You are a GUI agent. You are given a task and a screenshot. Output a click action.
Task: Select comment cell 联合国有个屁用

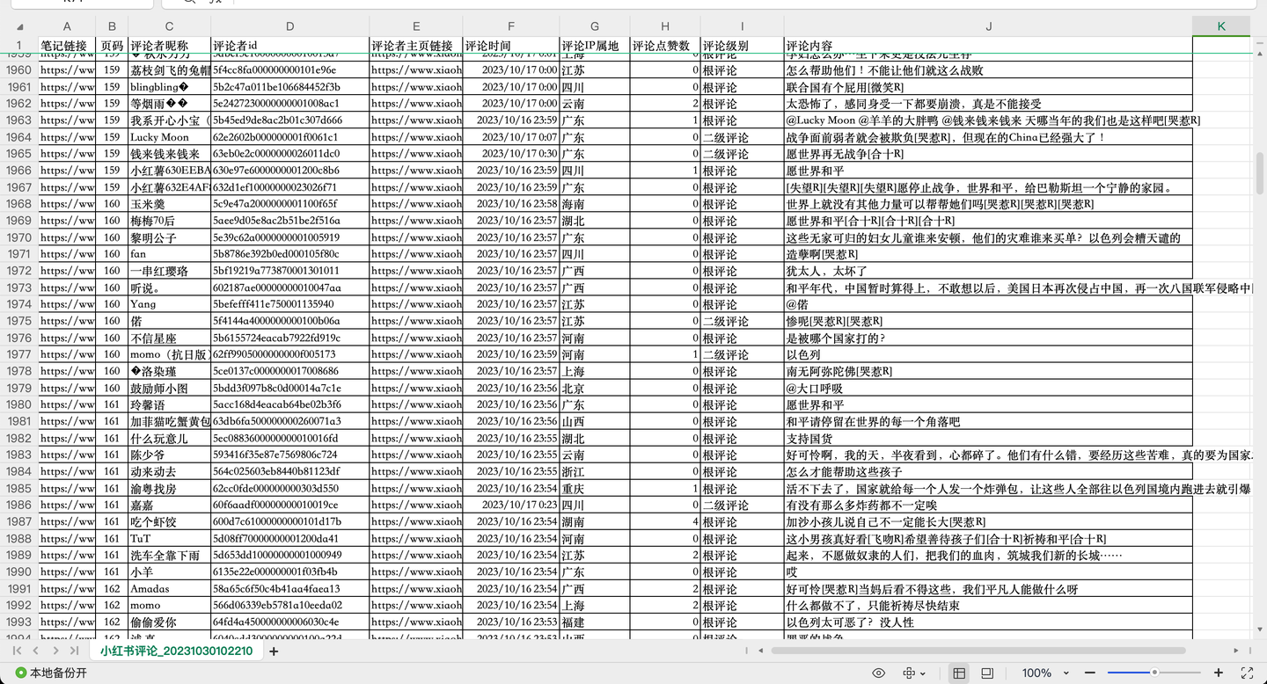pos(988,87)
